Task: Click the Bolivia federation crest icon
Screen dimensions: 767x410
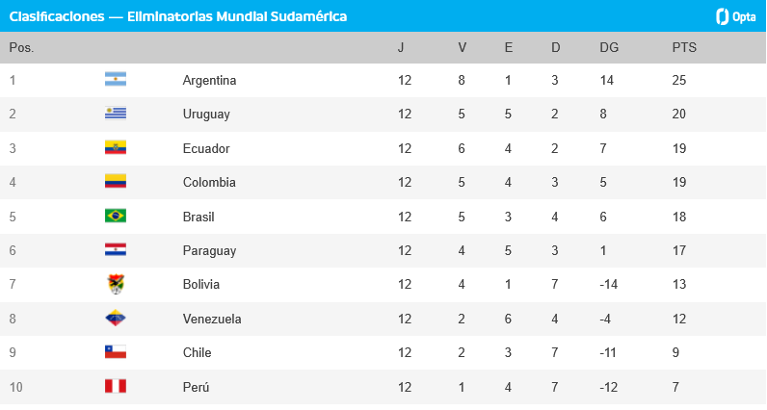Action: 116,284
